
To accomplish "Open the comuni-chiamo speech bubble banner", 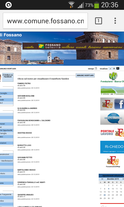I will coord(112,118).
